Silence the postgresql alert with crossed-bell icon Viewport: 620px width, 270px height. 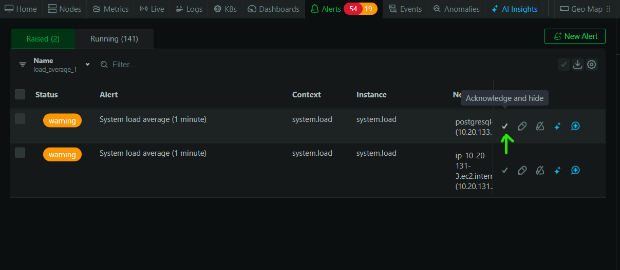[x=540, y=126]
